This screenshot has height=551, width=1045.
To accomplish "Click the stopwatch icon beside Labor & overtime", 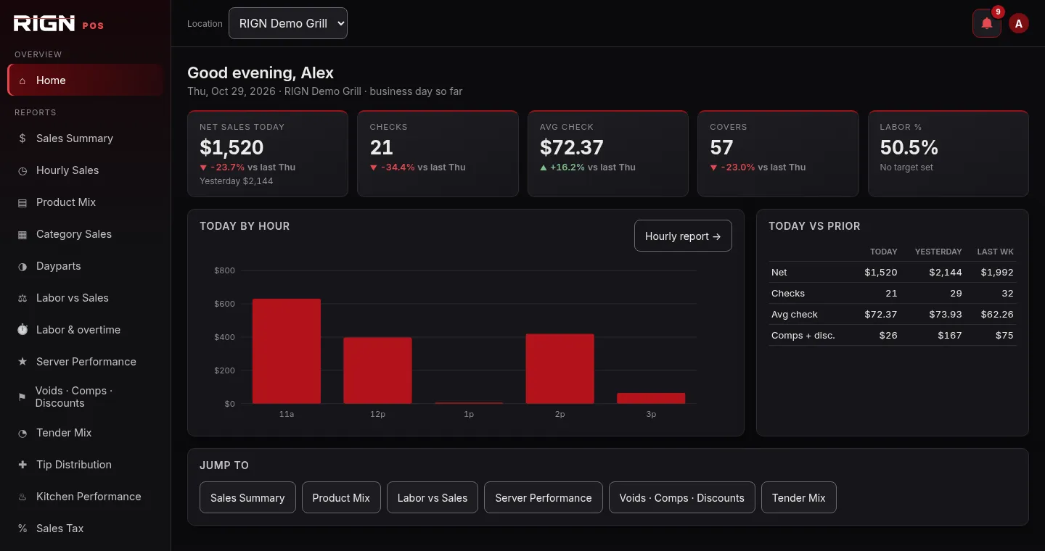I will (22, 330).
